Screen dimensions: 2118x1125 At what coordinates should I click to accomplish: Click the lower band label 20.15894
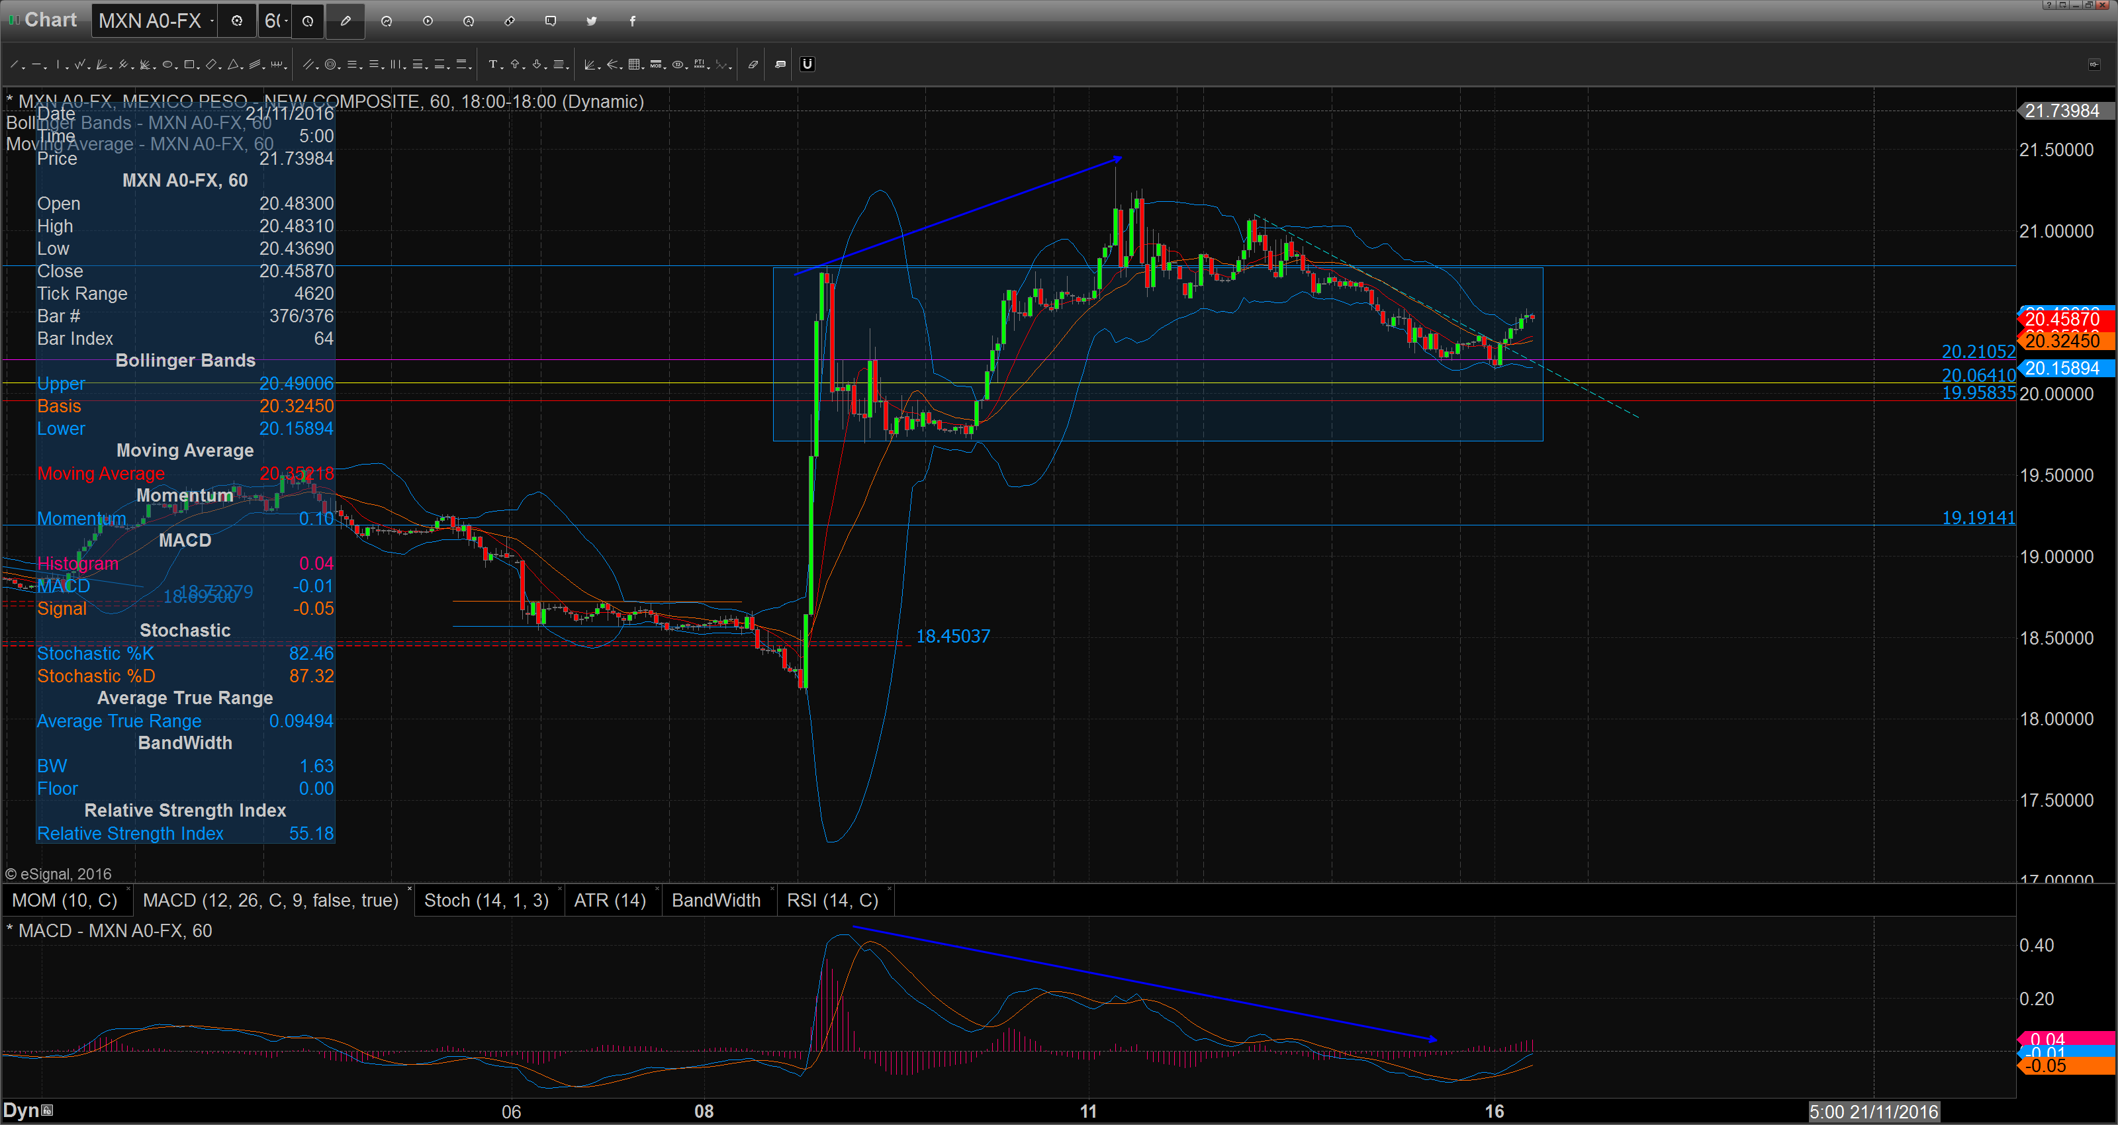point(2066,367)
